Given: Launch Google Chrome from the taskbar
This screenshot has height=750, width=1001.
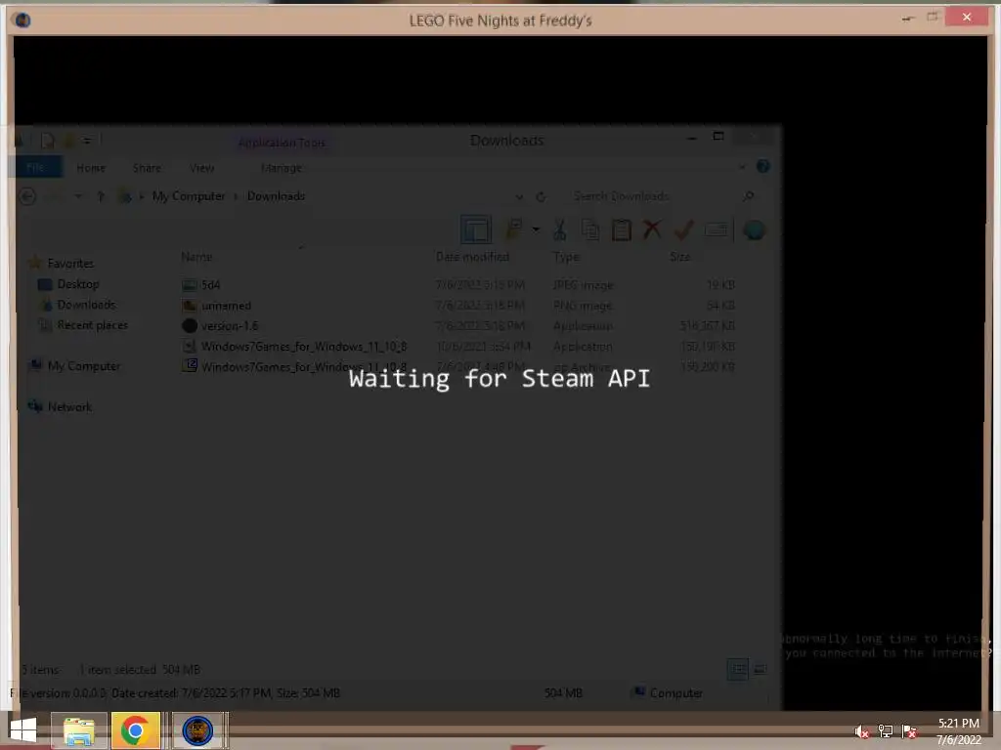Looking at the screenshot, I should 135,730.
